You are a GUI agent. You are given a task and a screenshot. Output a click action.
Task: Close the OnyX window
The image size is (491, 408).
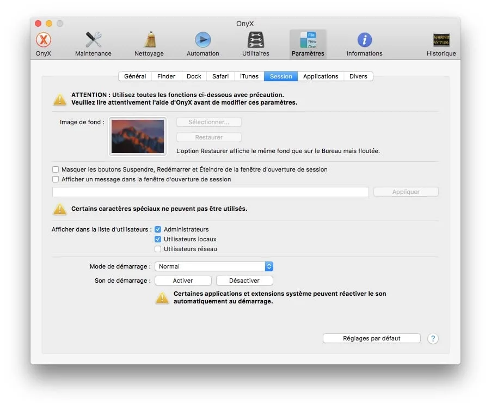click(x=38, y=23)
